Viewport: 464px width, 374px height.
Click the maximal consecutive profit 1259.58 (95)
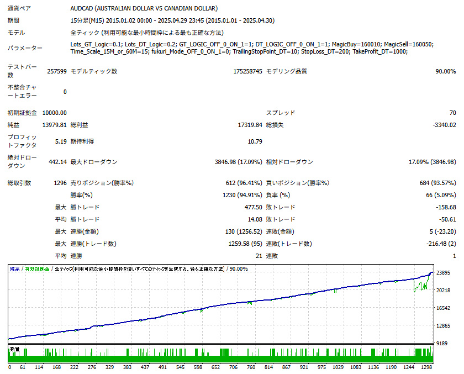[x=245, y=244]
